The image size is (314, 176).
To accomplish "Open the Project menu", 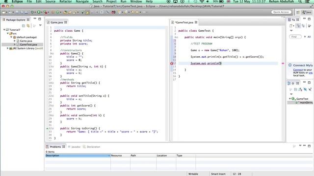I will click(111, 1).
